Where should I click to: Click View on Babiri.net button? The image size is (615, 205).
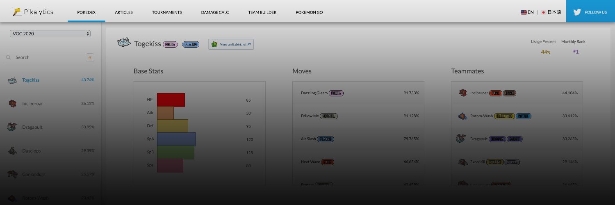pyautogui.click(x=231, y=44)
